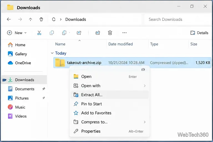
Task: Choose Add to Favorites in context menu
Action: (110, 113)
